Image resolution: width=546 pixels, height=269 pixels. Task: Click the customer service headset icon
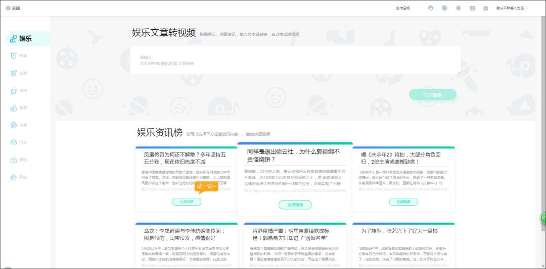click(431, 8)
